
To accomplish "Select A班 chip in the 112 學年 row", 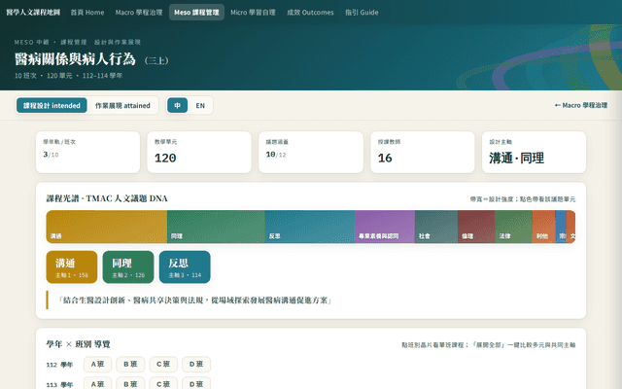I will (97, 365).
